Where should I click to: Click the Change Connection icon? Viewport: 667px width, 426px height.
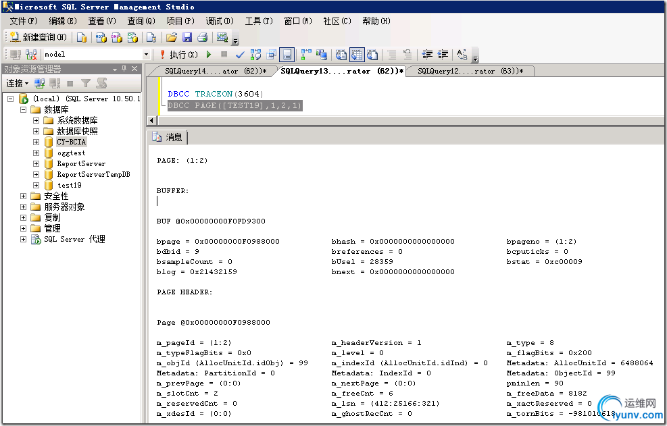tap(31, 55)
